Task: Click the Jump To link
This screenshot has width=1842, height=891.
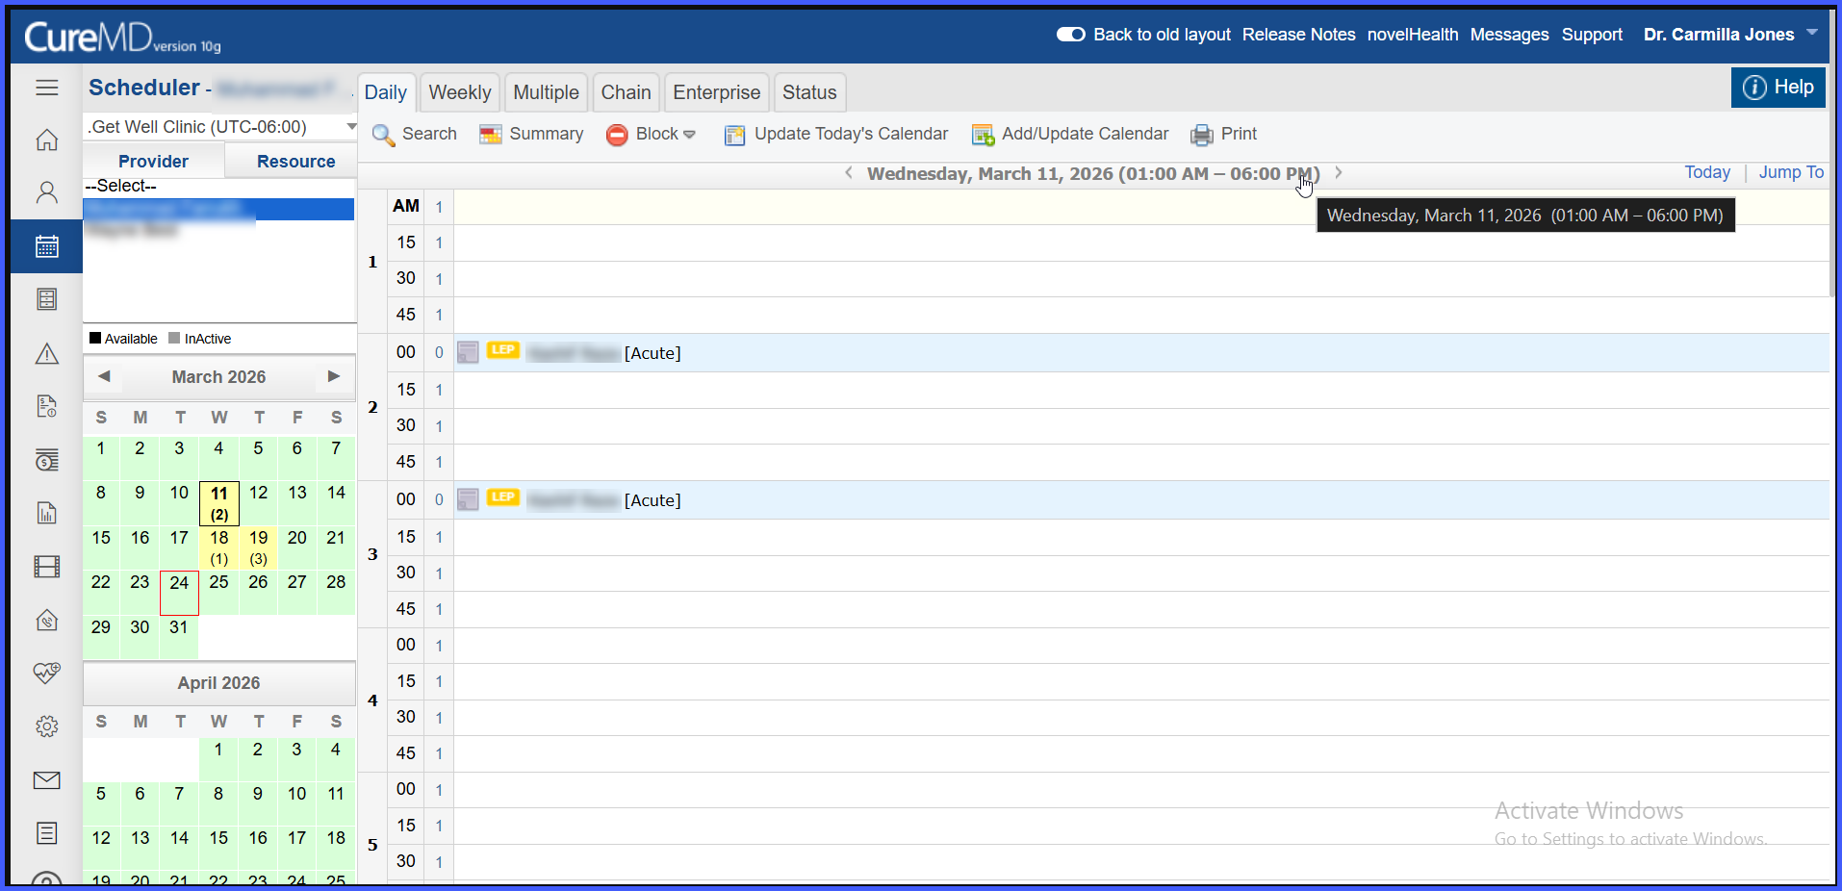Action: tap(1791, 172)
